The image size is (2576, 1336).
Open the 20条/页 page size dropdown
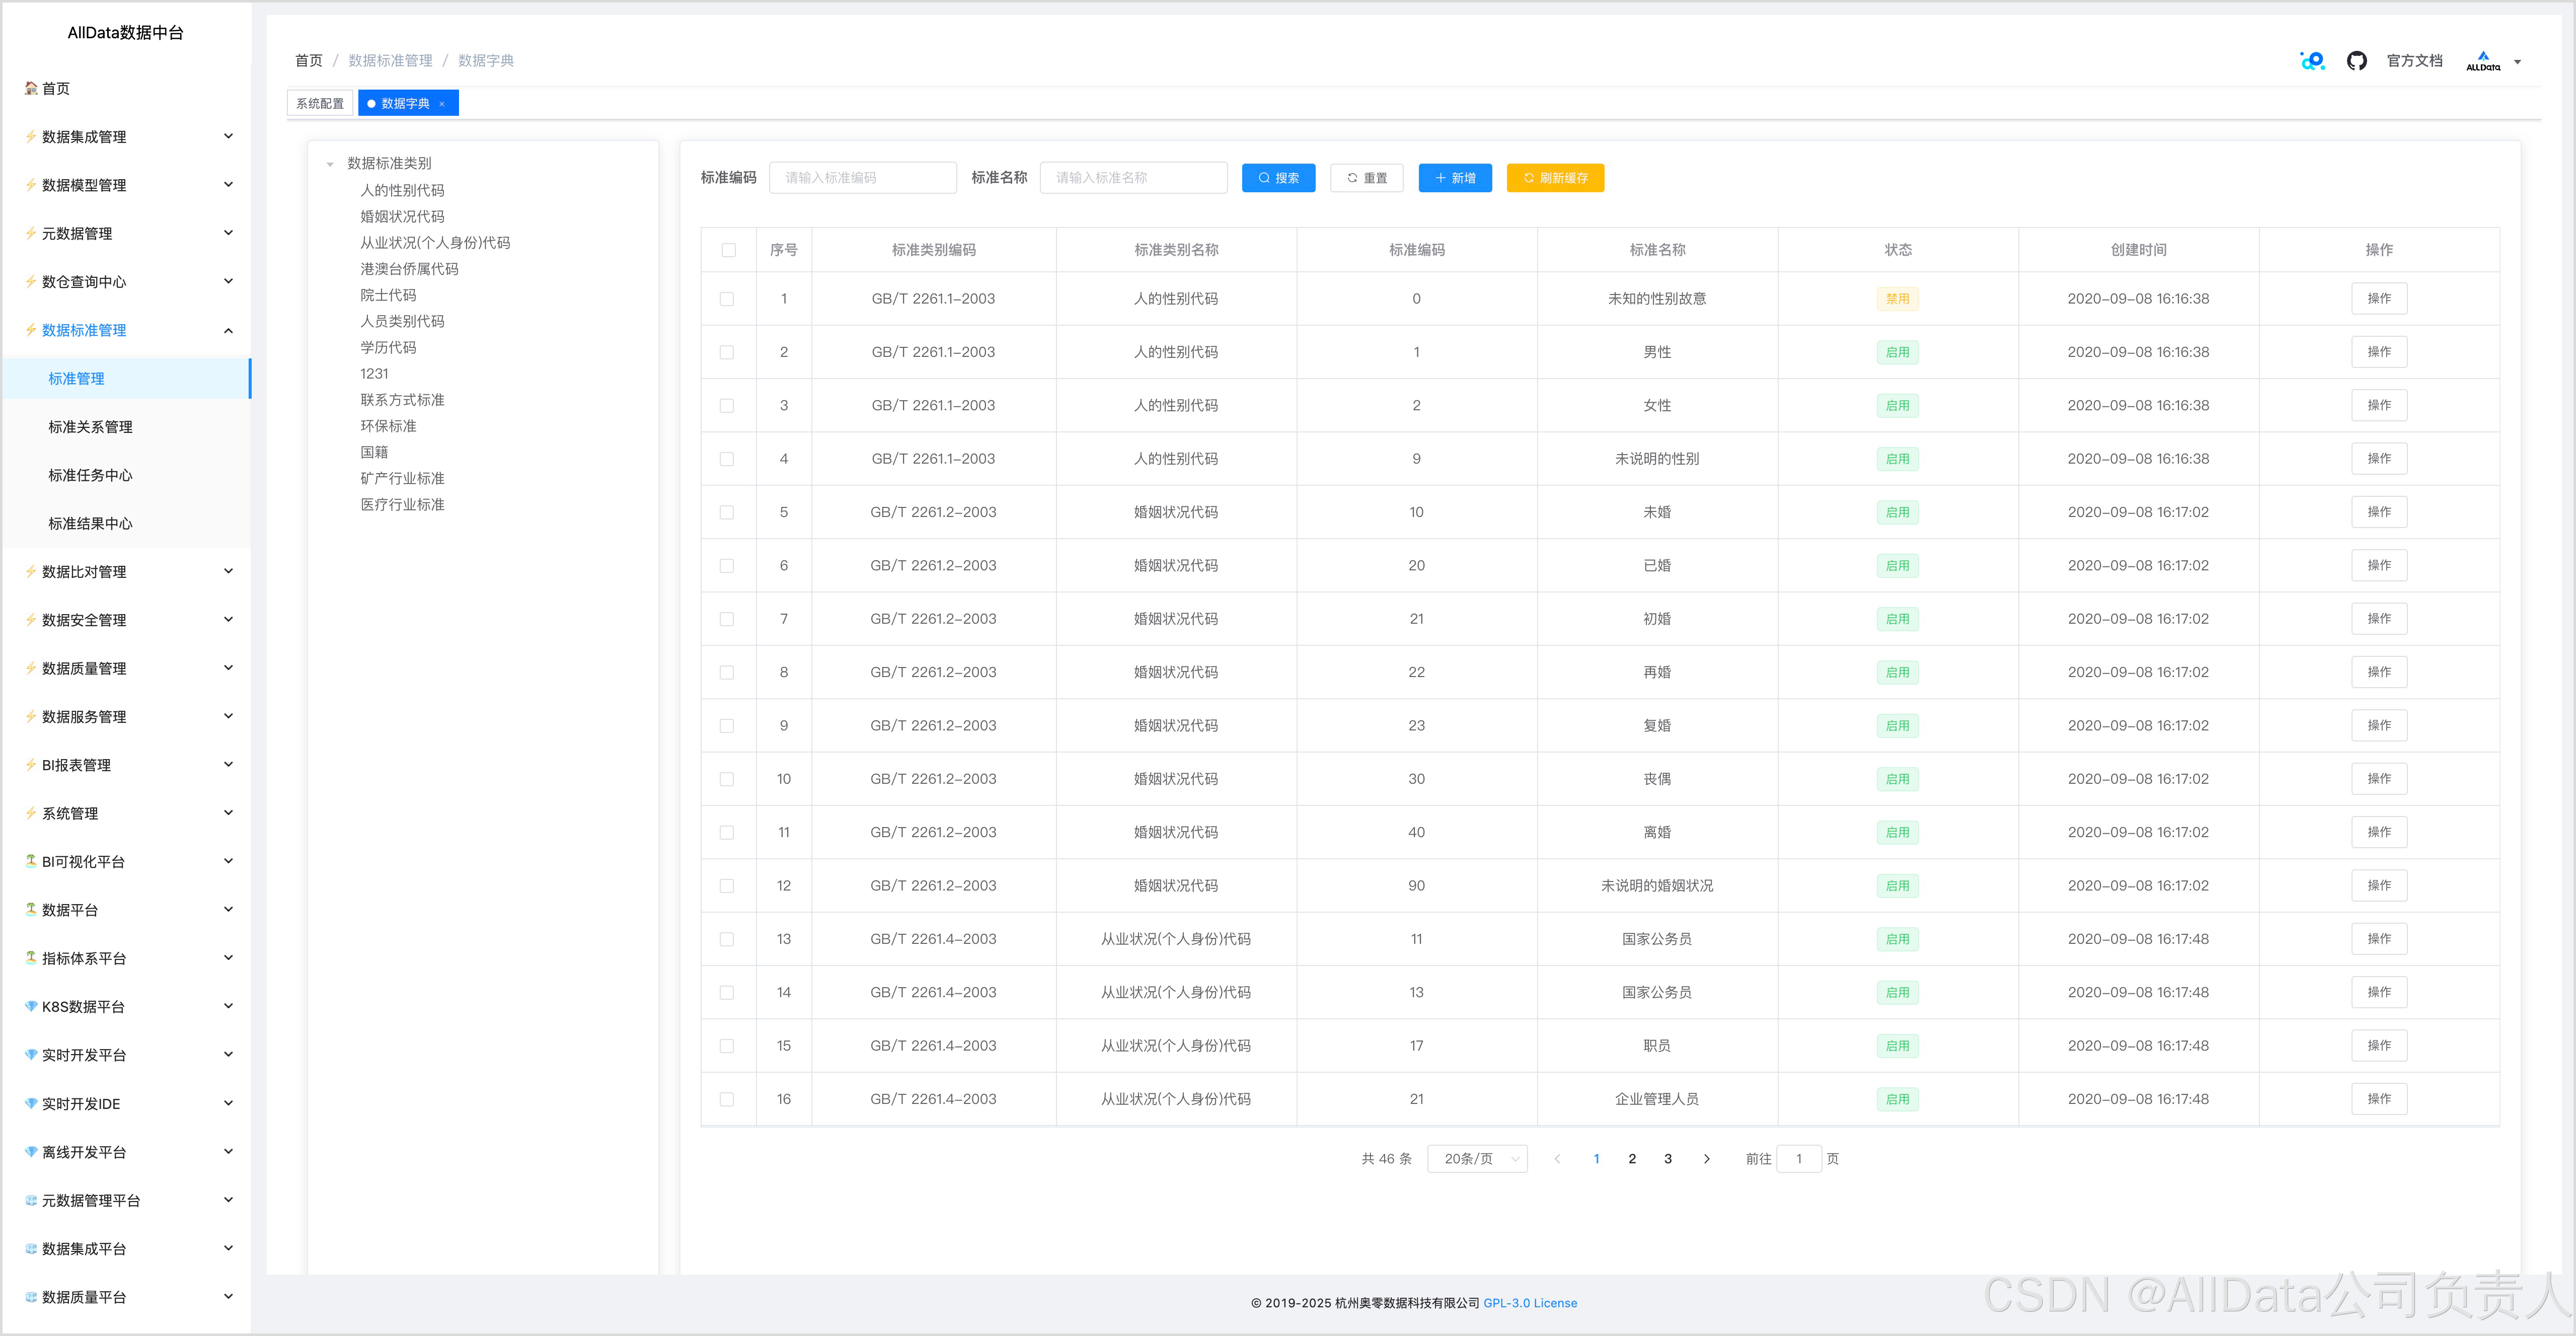[1477, 1159]
